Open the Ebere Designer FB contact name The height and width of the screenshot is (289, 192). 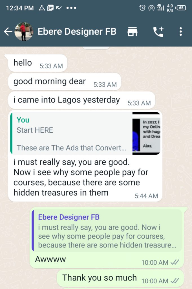point(77,31)
